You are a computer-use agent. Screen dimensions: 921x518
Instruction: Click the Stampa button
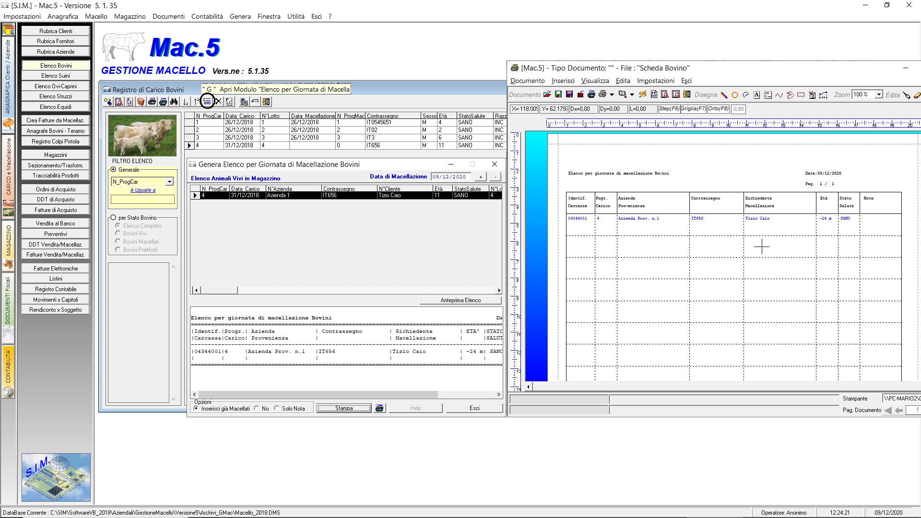click(x=343, y=408)
